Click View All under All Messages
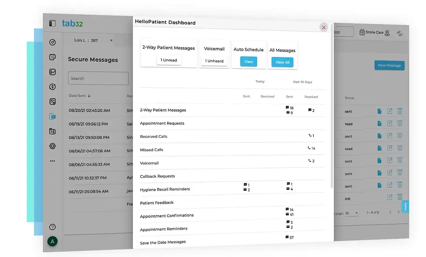This screenshot has height=257, width=426. pyautogui.click(x=282, y=62)
